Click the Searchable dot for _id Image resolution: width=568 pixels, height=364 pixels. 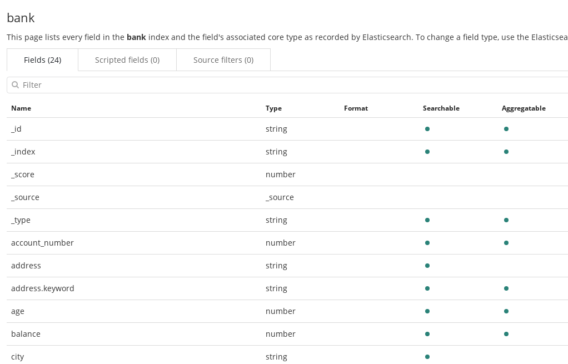click(x=427, y=129)
